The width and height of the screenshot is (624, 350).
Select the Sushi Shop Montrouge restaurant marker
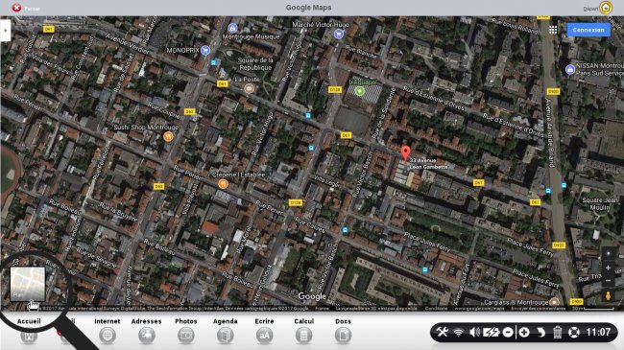[x=168, y=137]
